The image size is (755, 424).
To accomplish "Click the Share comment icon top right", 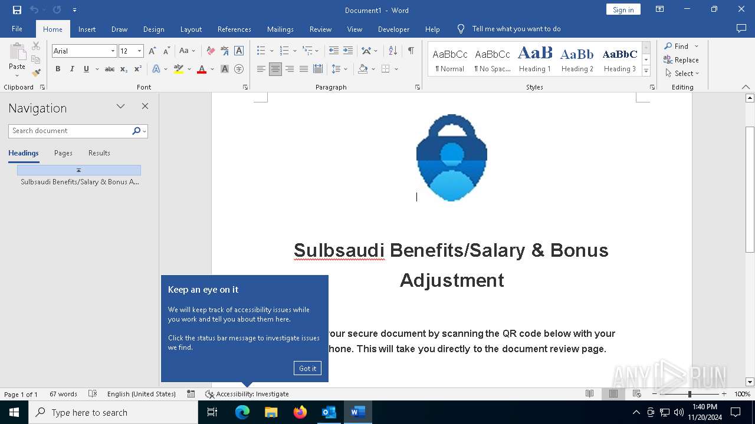I will click(x=741, y=28).
